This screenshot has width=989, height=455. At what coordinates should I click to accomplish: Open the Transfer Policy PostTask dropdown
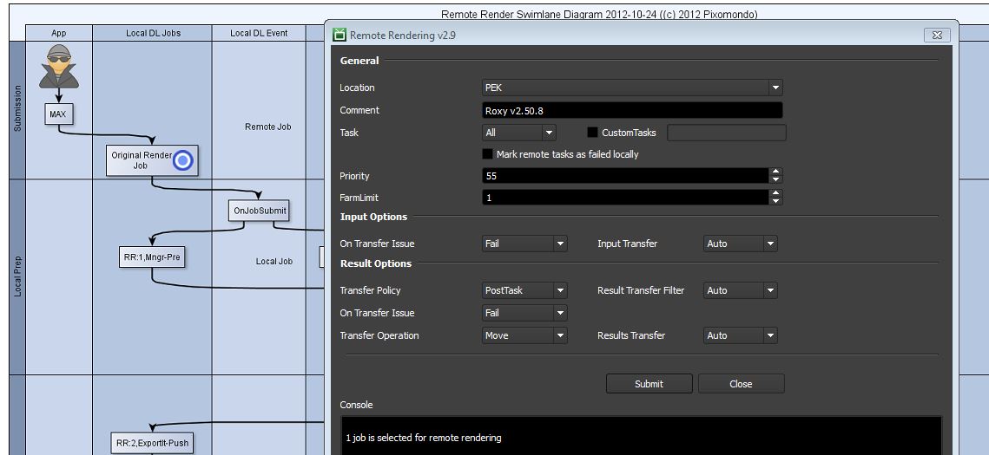pyautogui.click(x=524, y=290)
